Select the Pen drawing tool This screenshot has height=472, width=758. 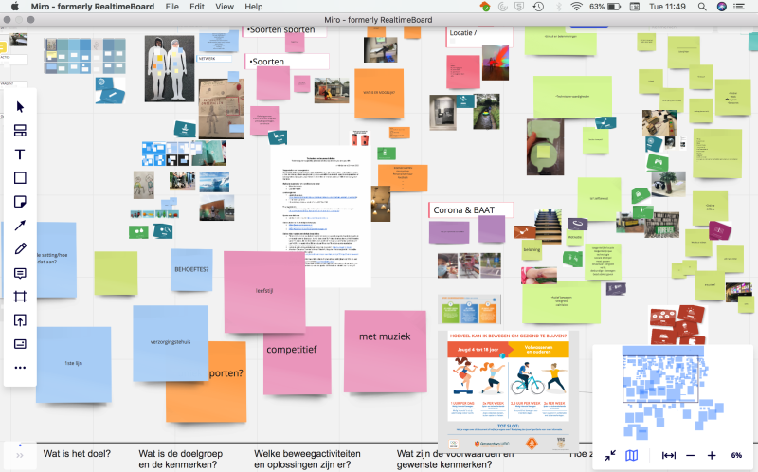click(21, 249)
